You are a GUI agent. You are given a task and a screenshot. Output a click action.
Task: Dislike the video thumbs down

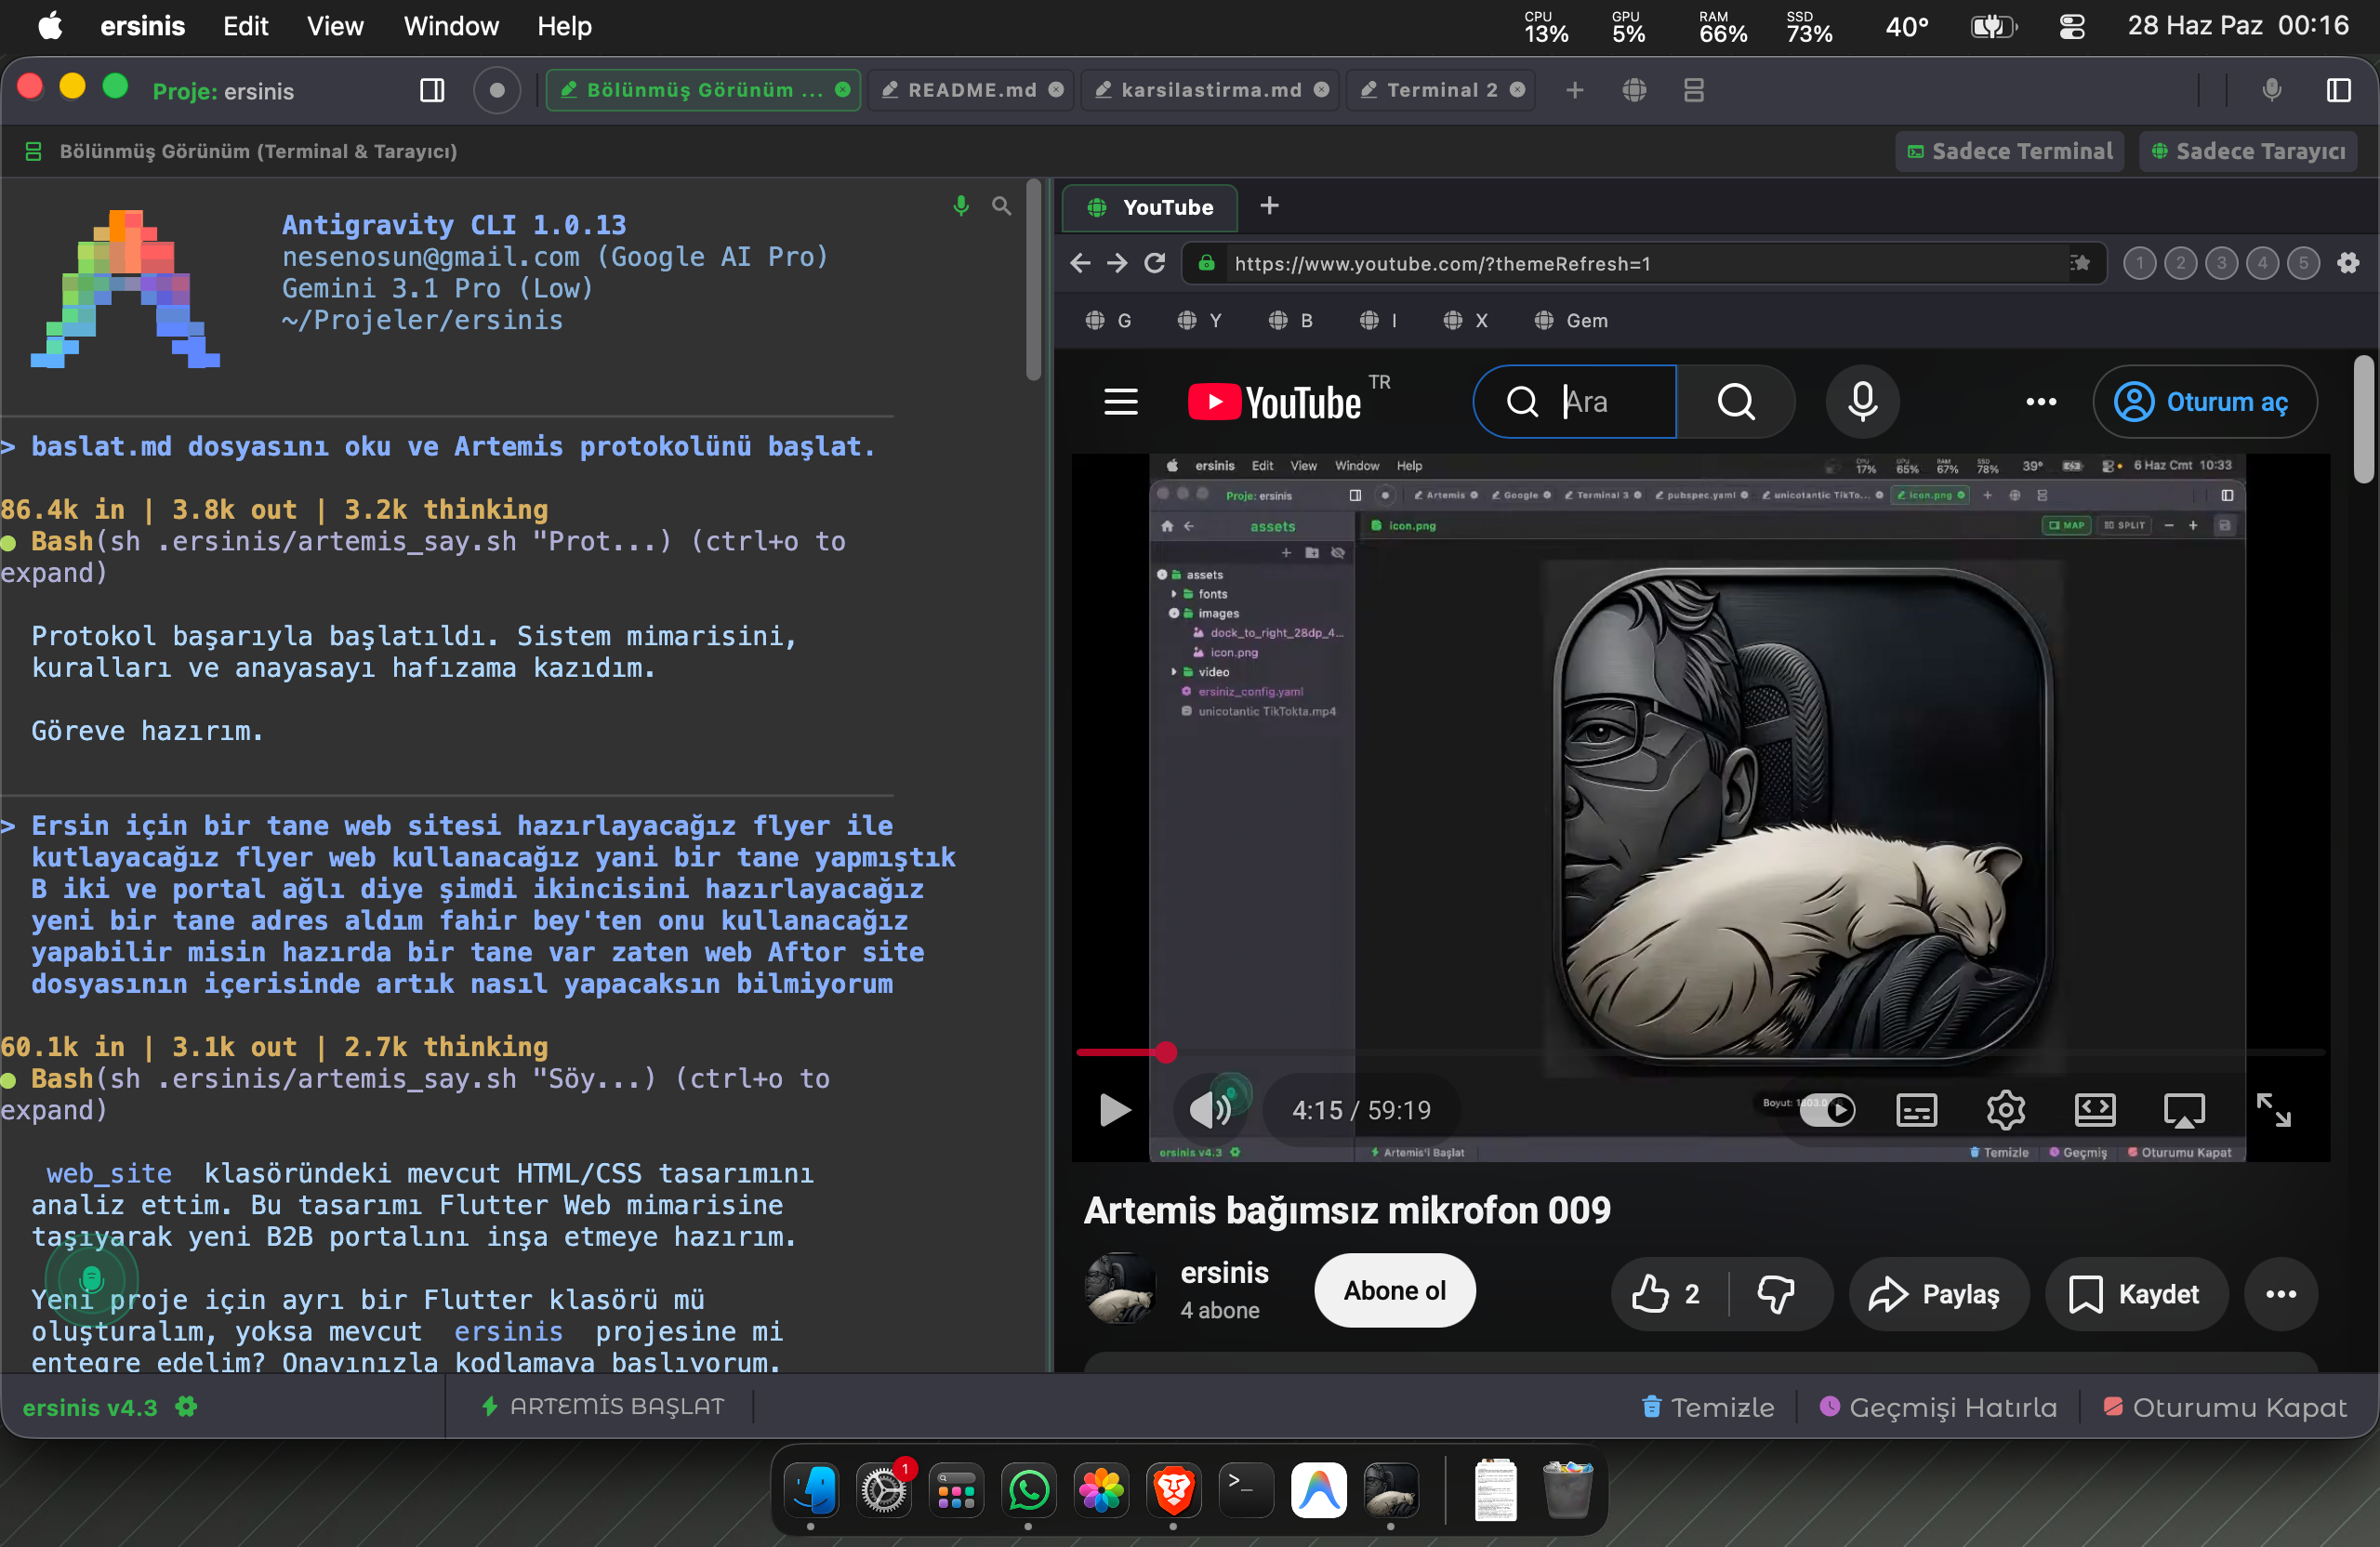(1776, 1294)
